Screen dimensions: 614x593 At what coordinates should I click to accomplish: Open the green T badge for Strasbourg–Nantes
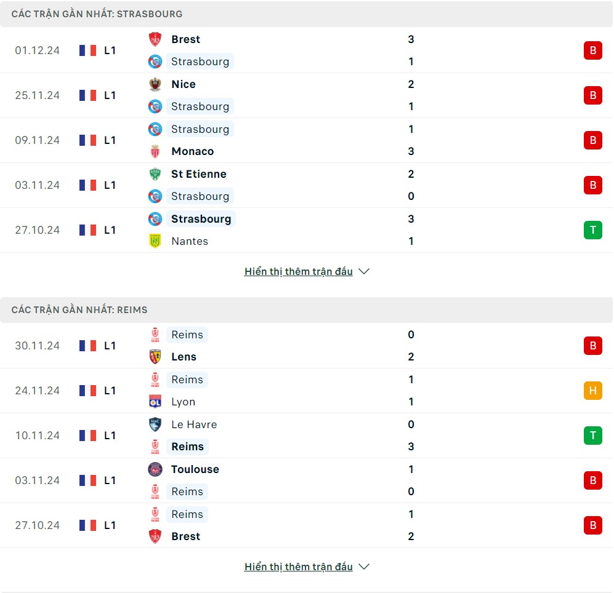pos(592,230)
